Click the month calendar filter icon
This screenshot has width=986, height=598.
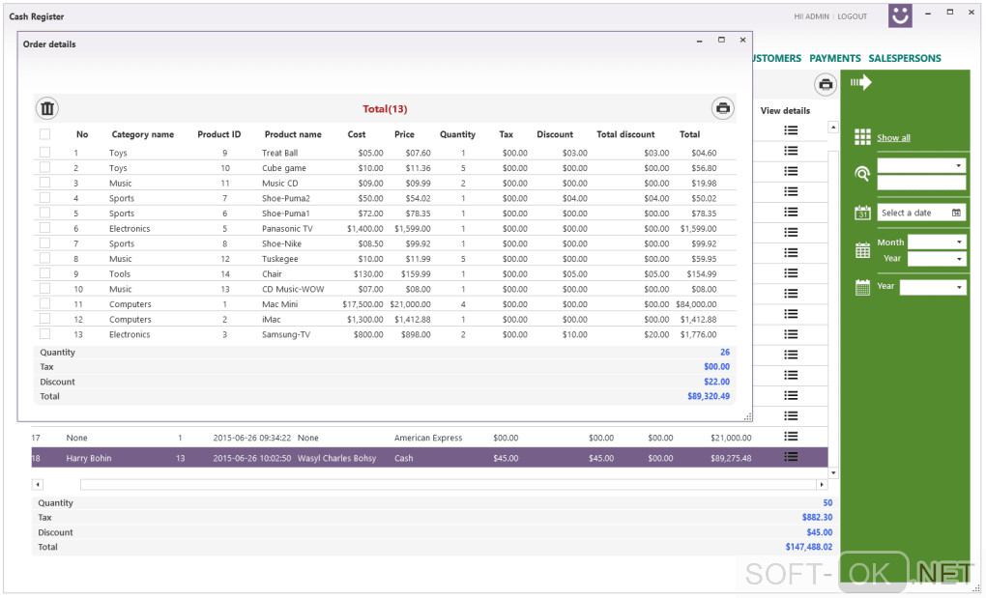coord(862,250)
